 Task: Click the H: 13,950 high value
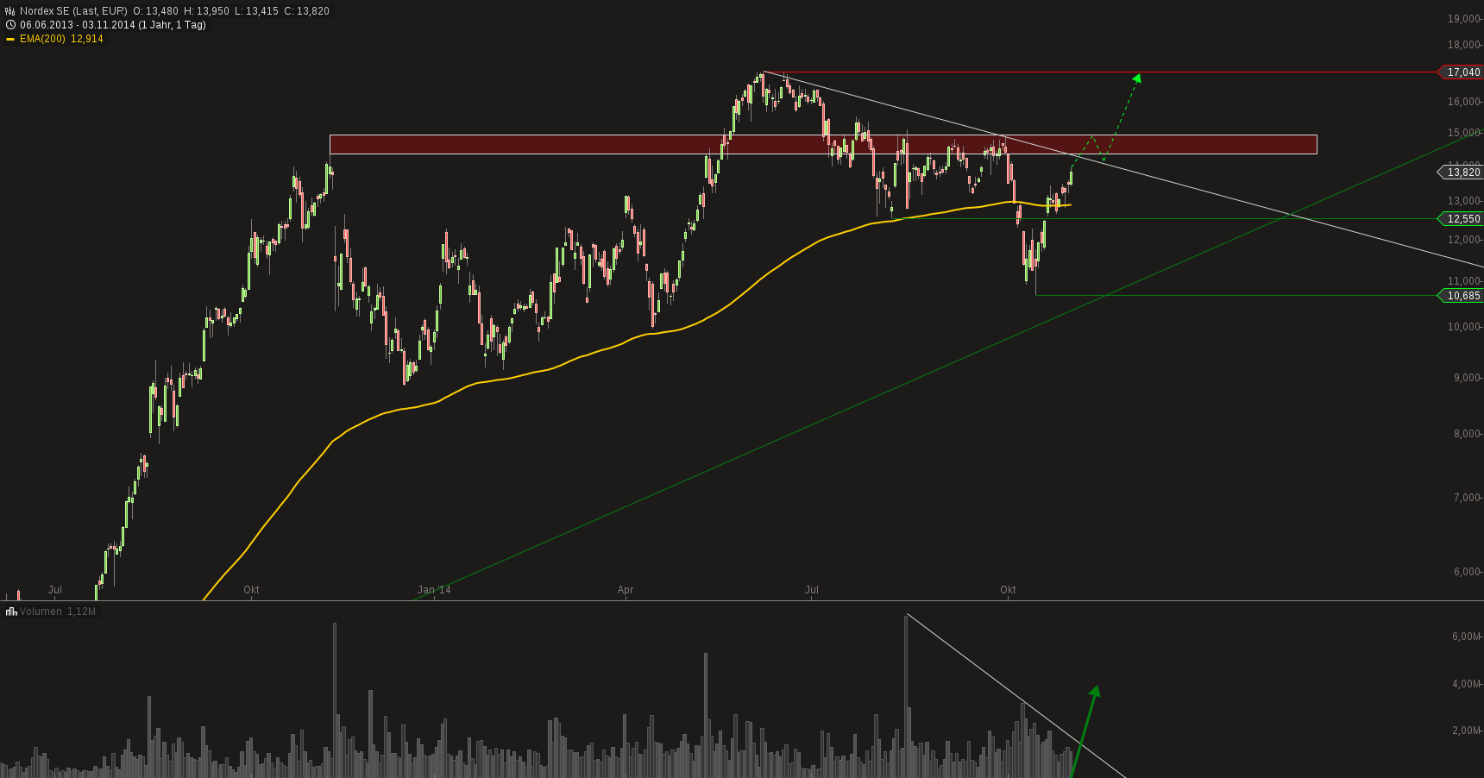pyautogui.click(x=206, y=11)
